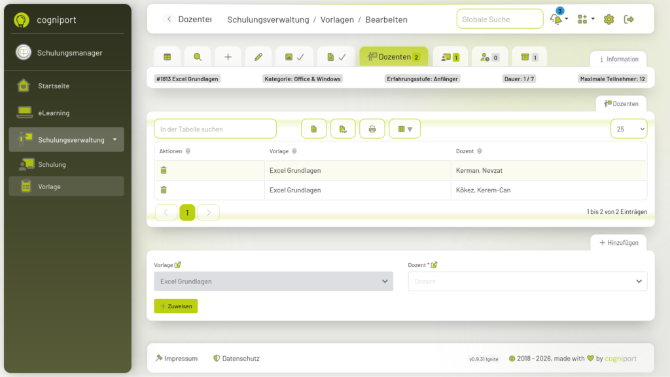Focus the Globale Suche field
Image resolution: width=670 pixels, height=377 pixels.
point(499,19)
